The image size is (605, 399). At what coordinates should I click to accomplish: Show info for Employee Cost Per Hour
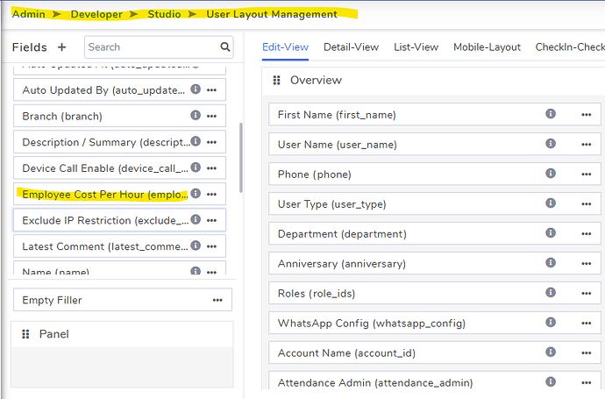tap(196, 193)
